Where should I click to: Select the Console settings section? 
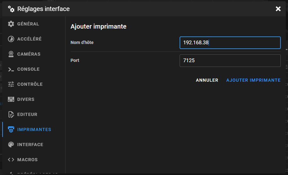click(x=28, y=69)
